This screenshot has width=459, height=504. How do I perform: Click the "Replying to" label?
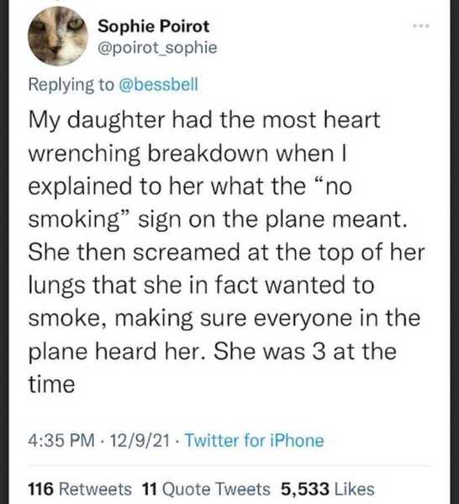71,85
